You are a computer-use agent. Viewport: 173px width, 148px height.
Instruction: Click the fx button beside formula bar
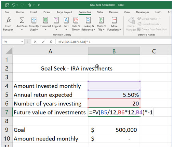(x=51, y=42)
